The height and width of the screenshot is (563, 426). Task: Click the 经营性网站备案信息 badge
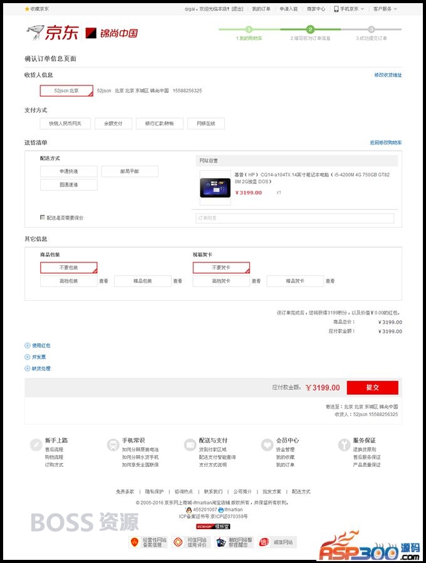(148, 542)
